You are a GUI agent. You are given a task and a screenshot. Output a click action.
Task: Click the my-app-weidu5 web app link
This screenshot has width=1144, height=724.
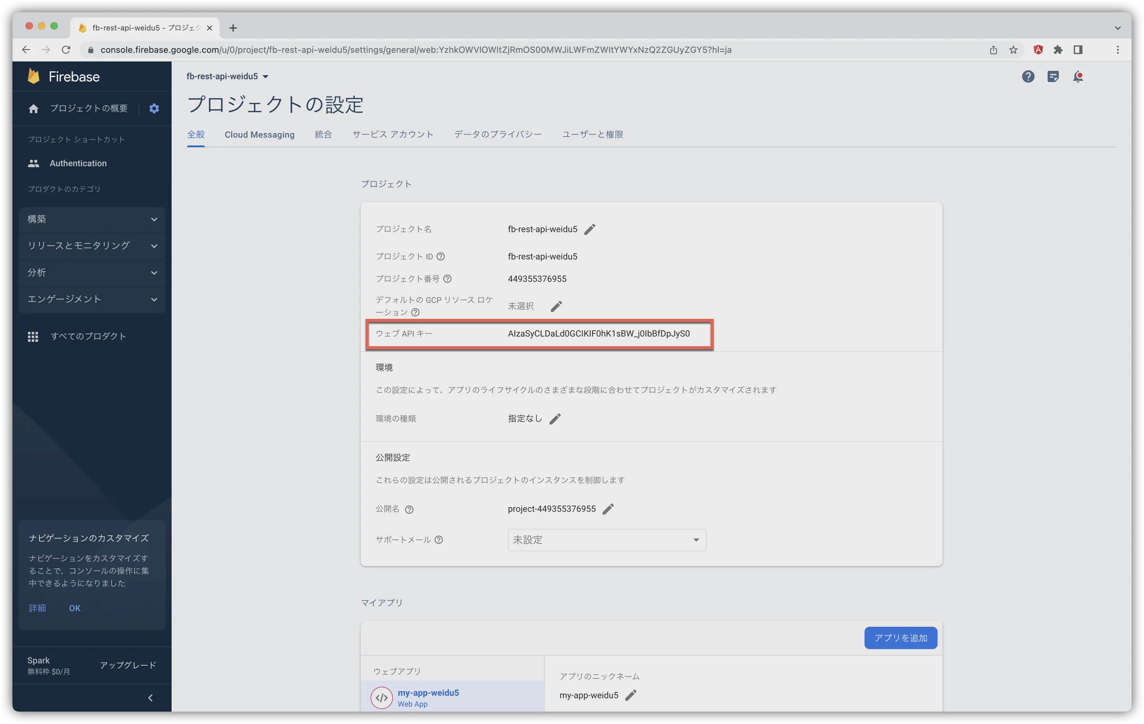(x=429, y=692)
